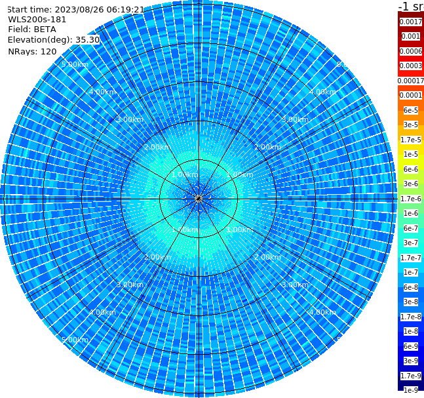
Task: Pick the navy colorbar segment beside 1.7e-9
Action: click(x=411, y=382)
